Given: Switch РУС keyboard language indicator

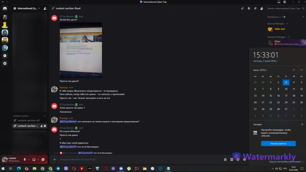Looking at the screenshot, I should [x=285, y=168].
